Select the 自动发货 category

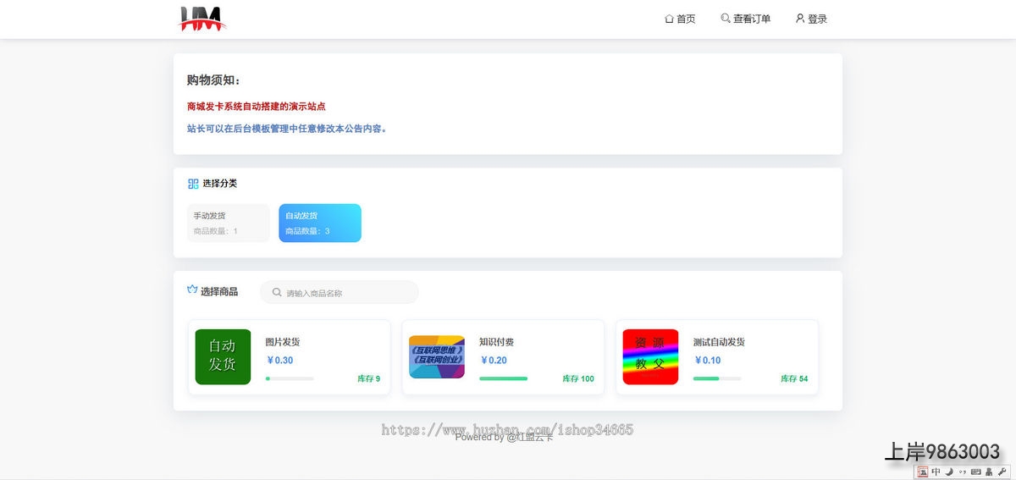coord(319,223)
